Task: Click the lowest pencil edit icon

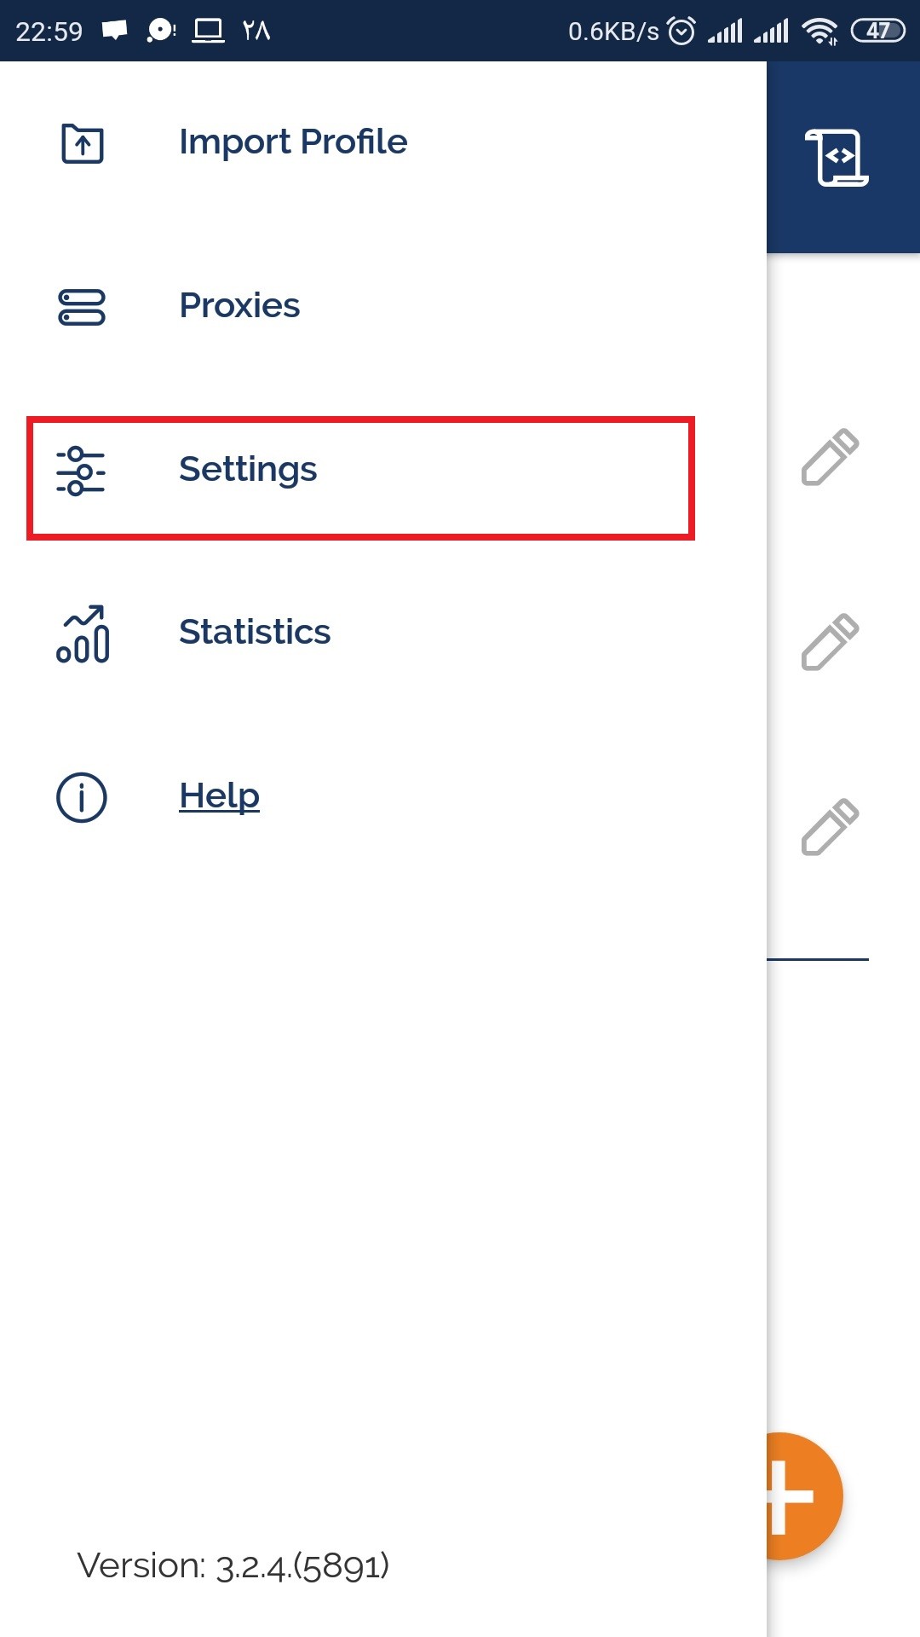Action: tap(830, 827)
